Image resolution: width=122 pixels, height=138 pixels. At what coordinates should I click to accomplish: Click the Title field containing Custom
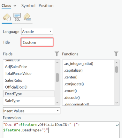[x=37, y=42]
